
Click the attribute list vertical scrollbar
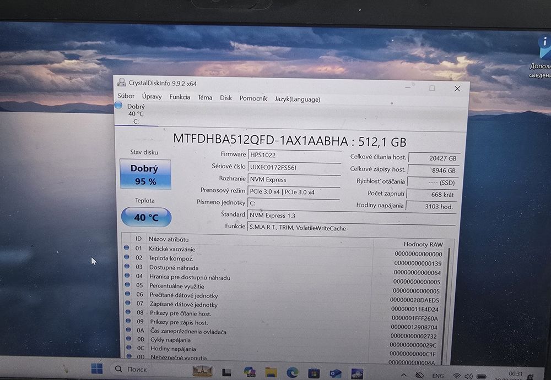[447, 305]
